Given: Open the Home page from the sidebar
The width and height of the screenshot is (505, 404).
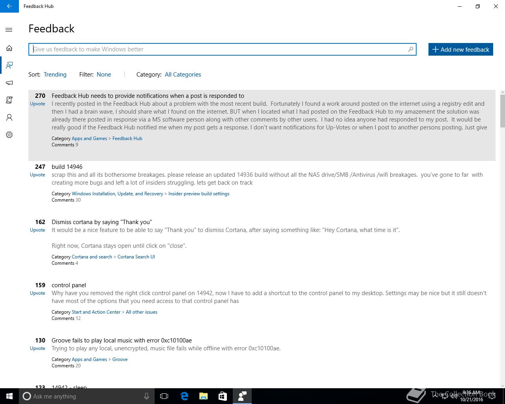Looking at the screenshot, I should pos(9,48).
